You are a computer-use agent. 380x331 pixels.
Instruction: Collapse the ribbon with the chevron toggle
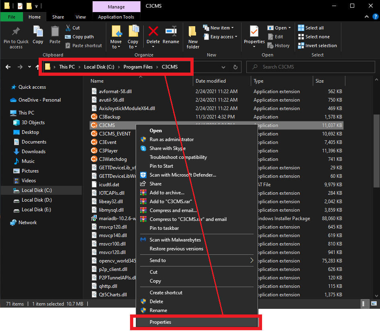(x=366, y=17)
